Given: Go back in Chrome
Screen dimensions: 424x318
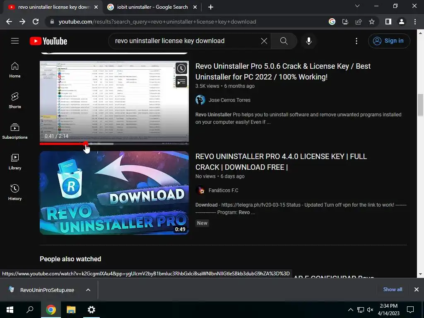Looking at the screenshot, I should tap(9, 22).
